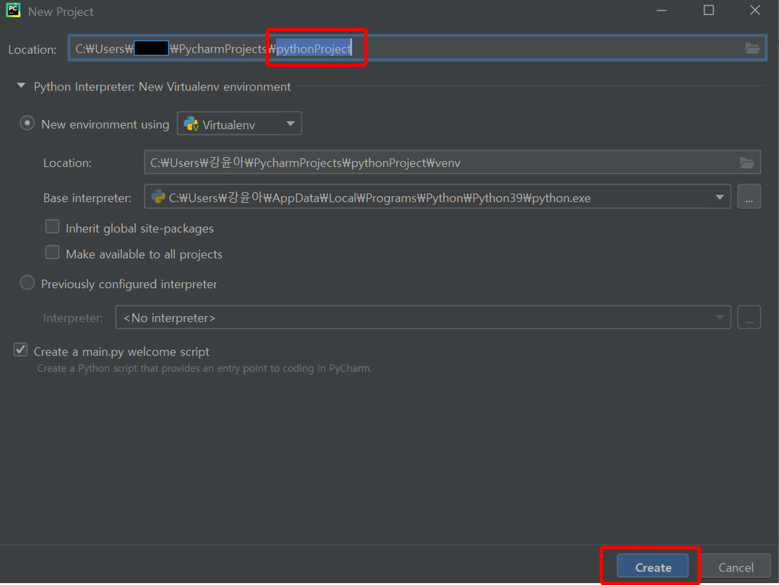Browse folder for virtualenv Location

pos(747,163)
